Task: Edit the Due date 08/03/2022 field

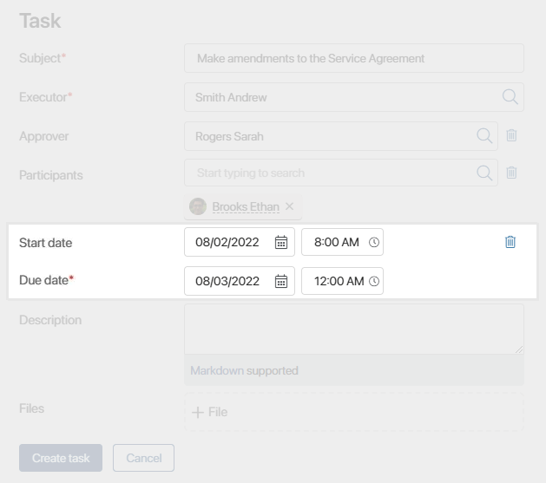Action: [240, 281]
